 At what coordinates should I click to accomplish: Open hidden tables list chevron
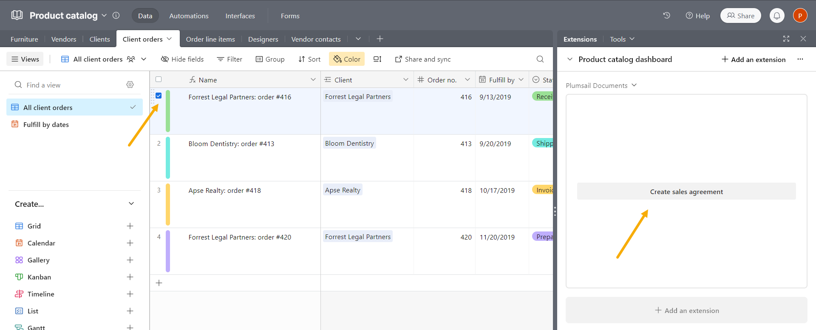[x=358, y=39]
